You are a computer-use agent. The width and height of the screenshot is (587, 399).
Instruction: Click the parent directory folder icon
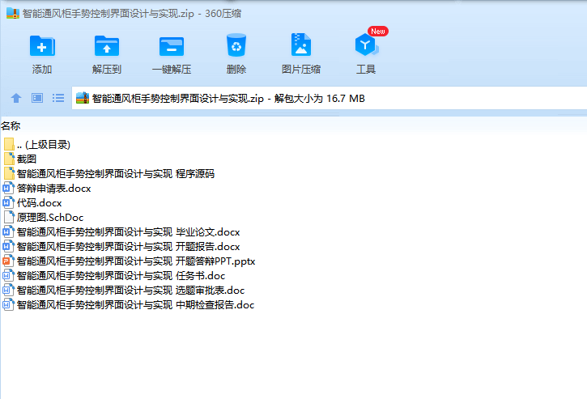pyautogui.click(x=9, y=145)
